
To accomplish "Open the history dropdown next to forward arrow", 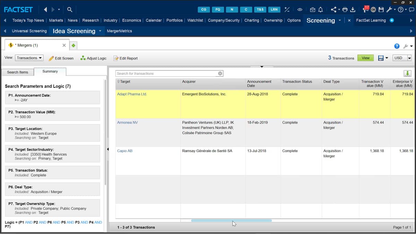I will pyautogui.click(x=59, y=10).
